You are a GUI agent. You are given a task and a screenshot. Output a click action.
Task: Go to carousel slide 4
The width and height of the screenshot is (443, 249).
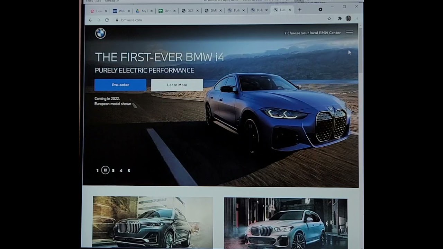click(x=121, y=170)
